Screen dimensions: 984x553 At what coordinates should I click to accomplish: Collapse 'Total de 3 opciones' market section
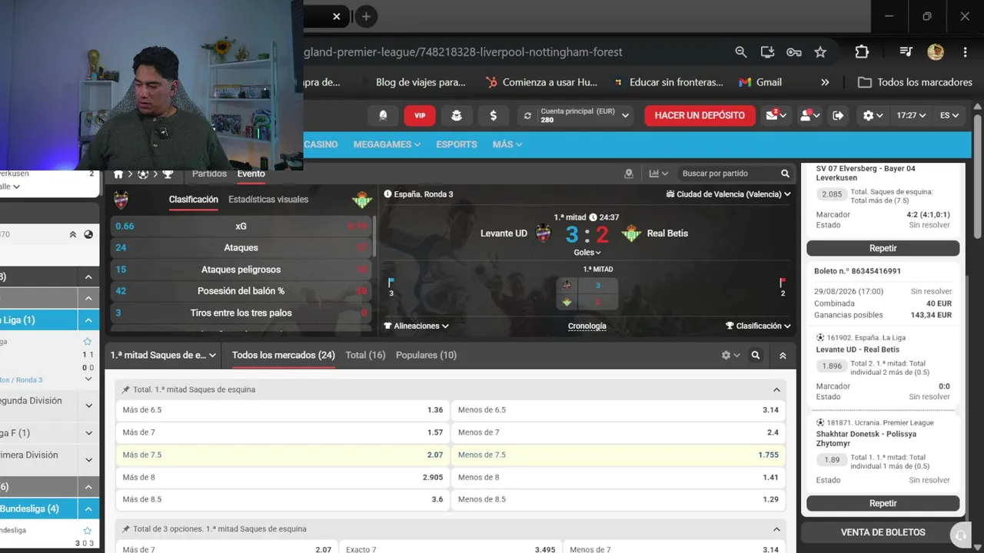(x=776, y=529)
